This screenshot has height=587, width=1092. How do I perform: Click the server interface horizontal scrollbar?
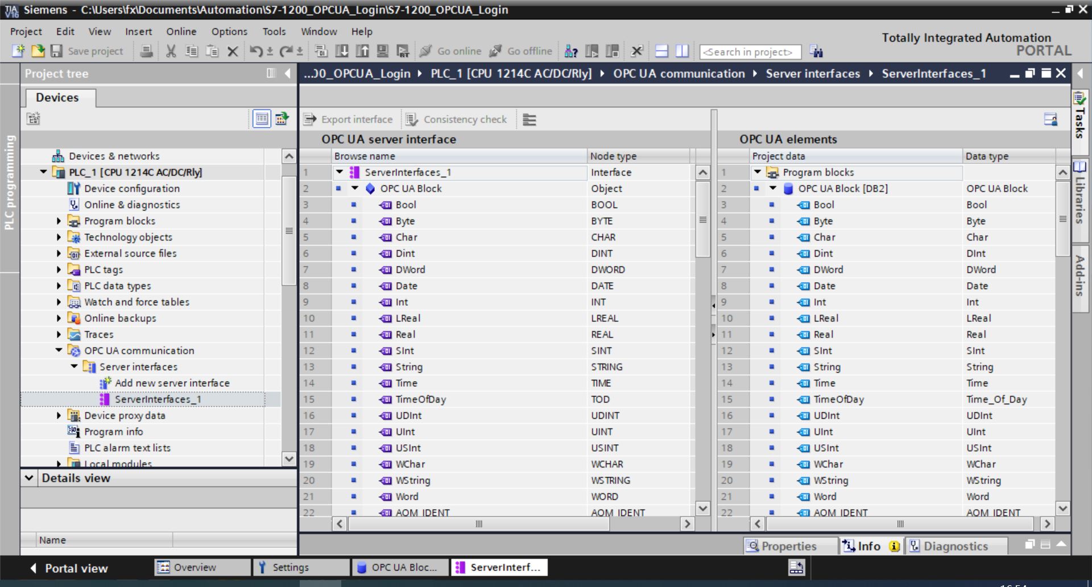[x=478, y=523]
